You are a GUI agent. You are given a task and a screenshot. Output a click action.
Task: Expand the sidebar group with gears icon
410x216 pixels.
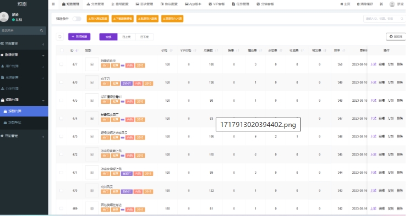tap(24, 43)
